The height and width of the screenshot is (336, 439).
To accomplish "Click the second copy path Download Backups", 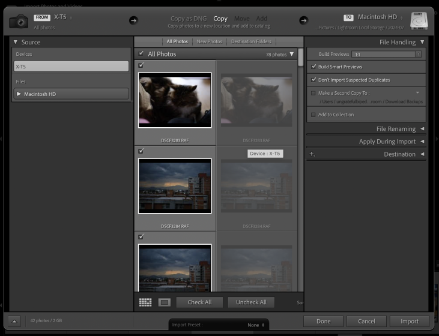I will click(371, 101).
